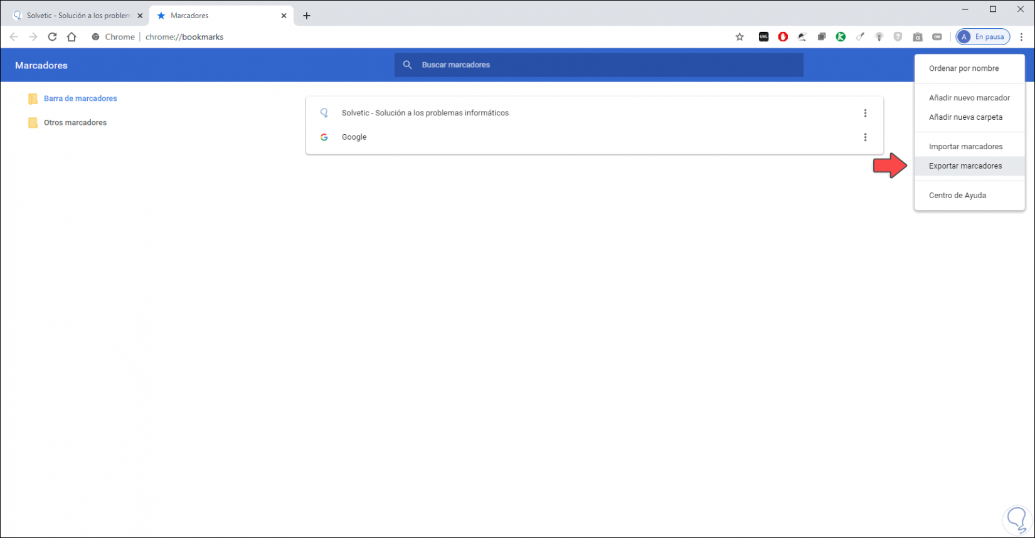The image size is (1035, 538).
Task: Open options for Google bookmark row
Action: click(865, 137)
